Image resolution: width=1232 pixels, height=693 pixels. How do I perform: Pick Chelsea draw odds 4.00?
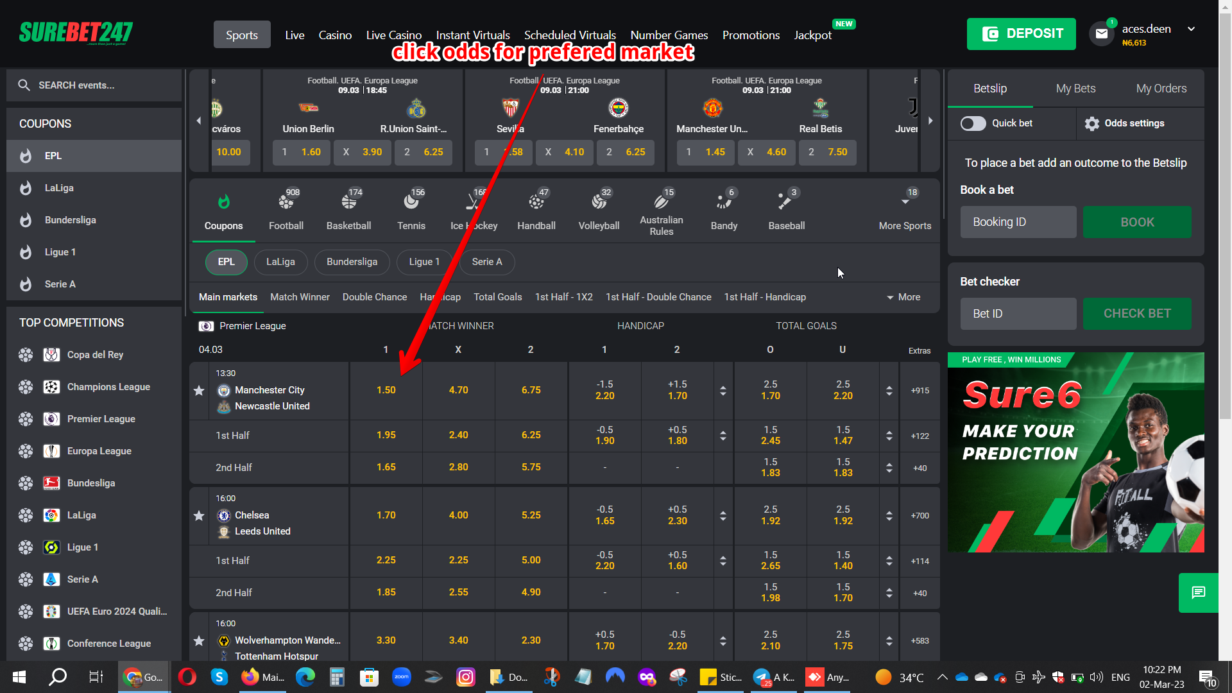tap(459, 515)
